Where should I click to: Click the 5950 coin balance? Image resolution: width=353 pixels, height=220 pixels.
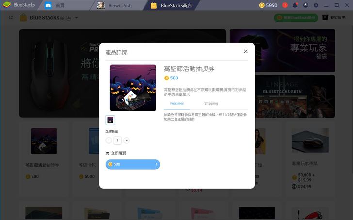point(268,5)
